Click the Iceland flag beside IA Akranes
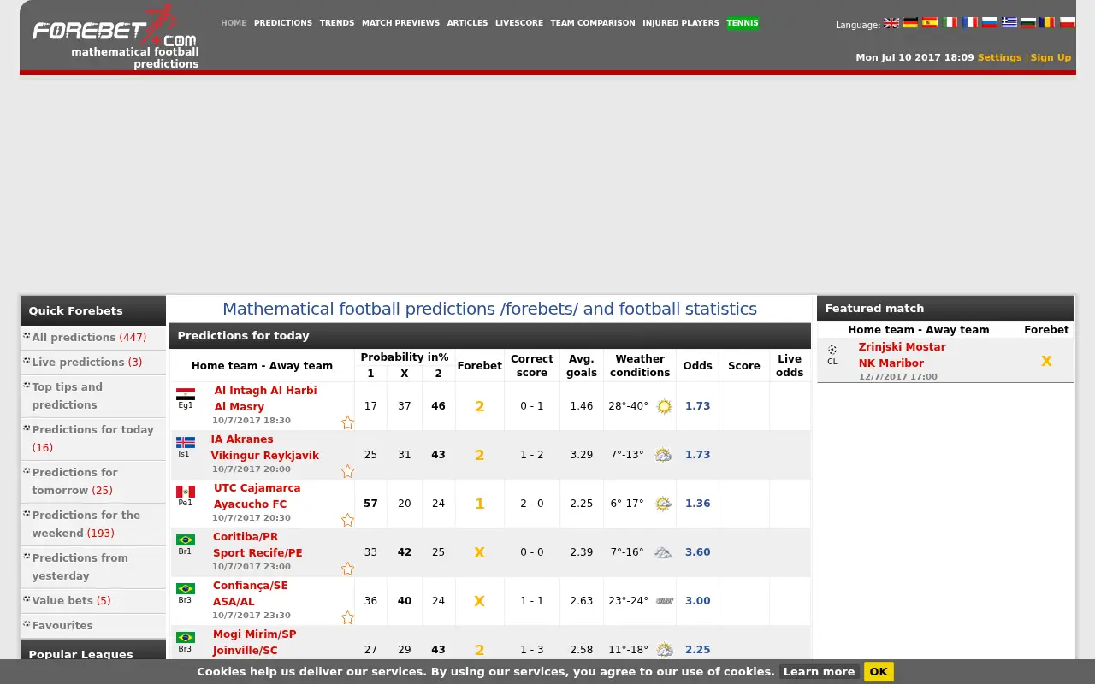 (186, 443)
